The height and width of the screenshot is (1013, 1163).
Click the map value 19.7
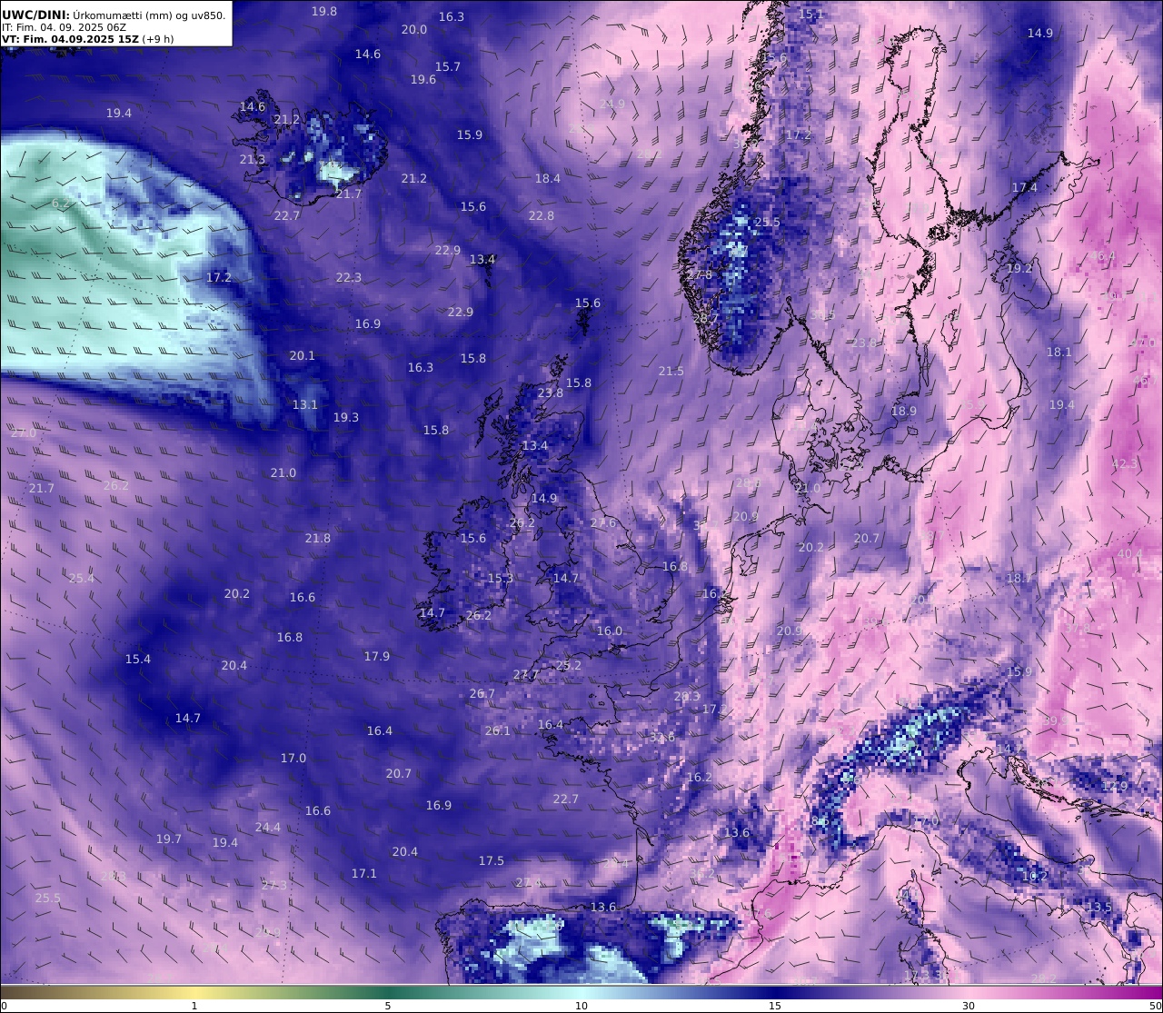[169, 839]
